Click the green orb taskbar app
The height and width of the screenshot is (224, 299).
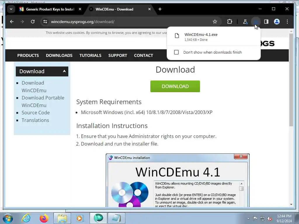[98, 218]
